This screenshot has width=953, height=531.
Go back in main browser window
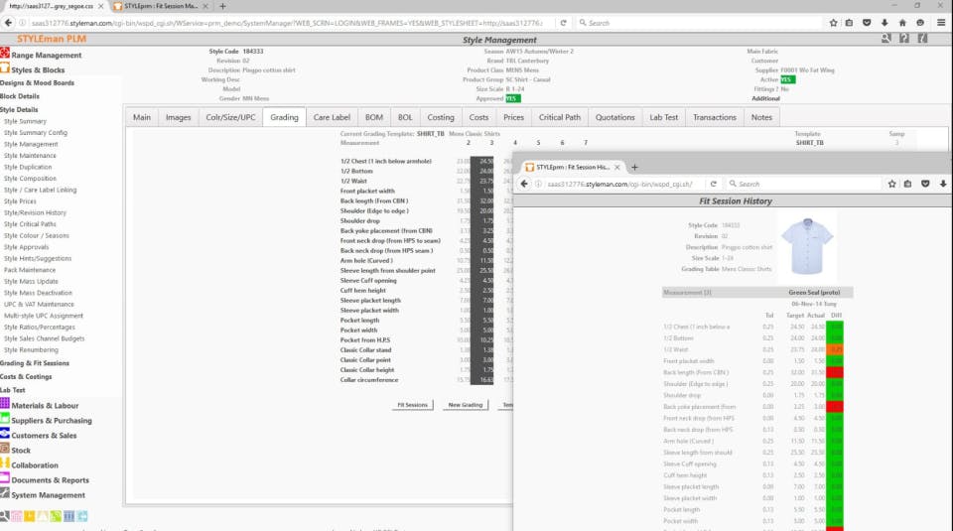point(8,23)
